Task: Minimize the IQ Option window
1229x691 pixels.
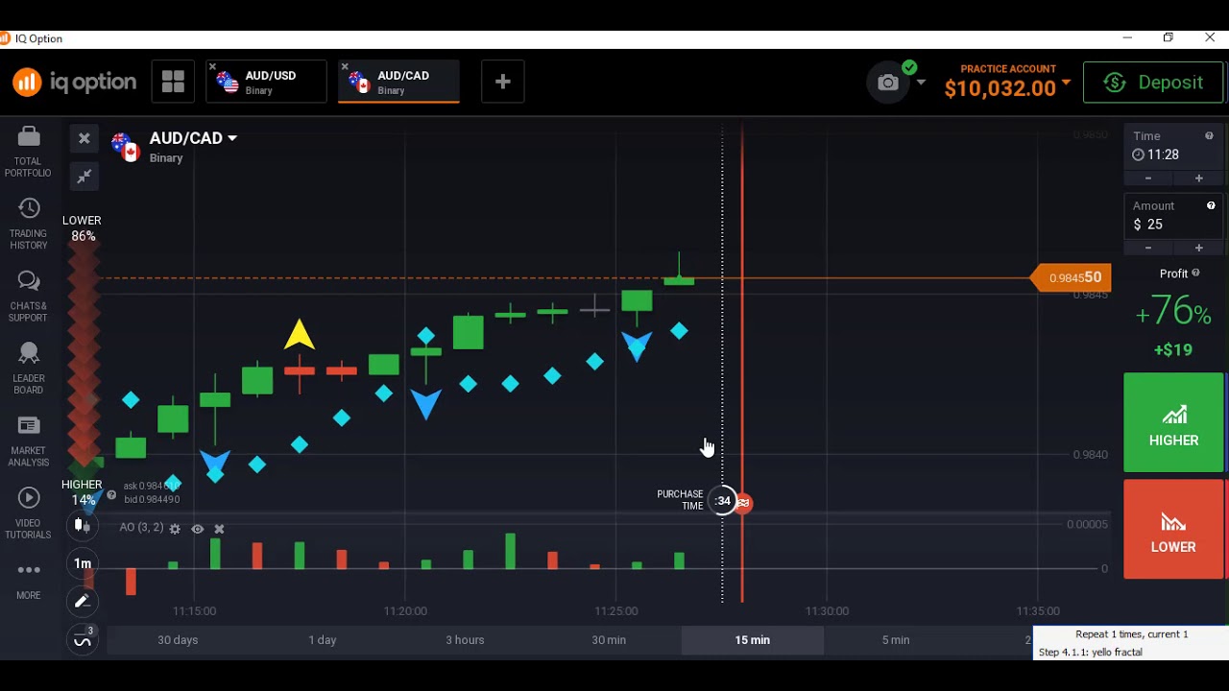Action: (1127, 38)
